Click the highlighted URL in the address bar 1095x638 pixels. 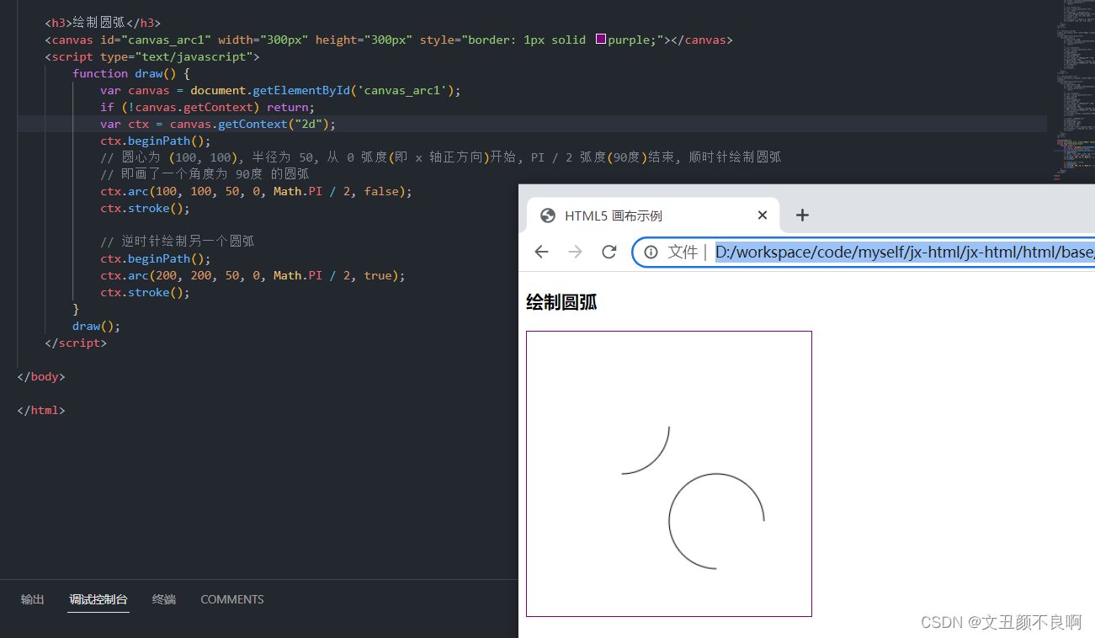pos(901,252)
